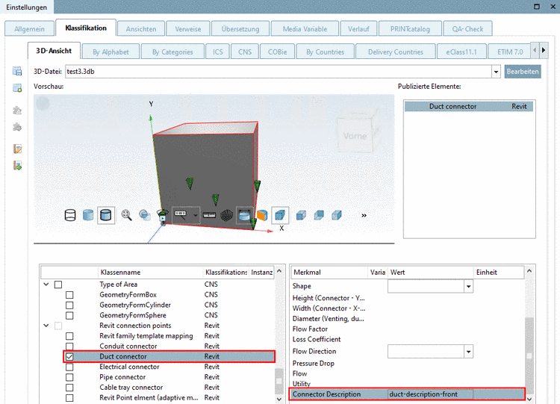
Task: Click the sidebar table with green plus icon
Action: [17, 88]
